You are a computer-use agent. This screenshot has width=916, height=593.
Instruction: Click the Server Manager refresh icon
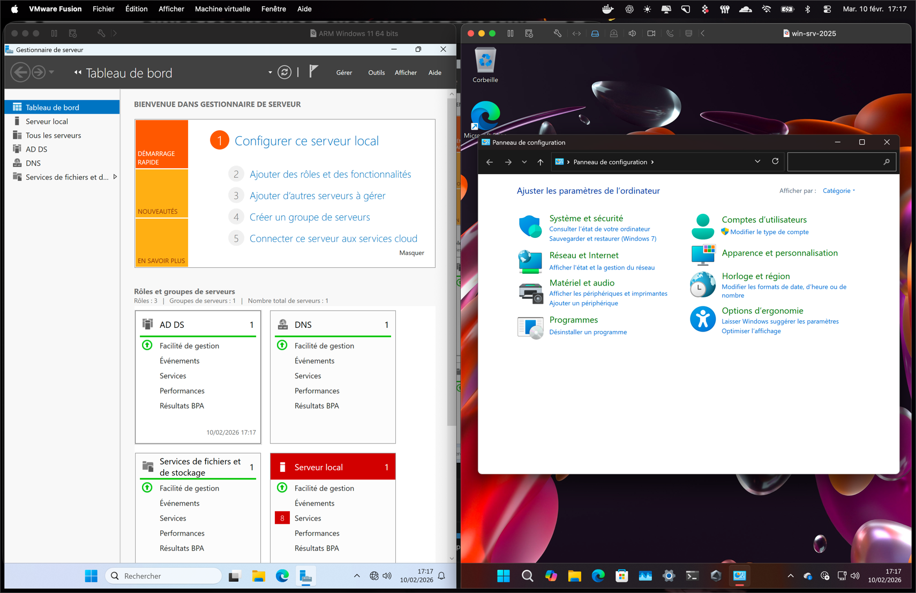point(284,72)
